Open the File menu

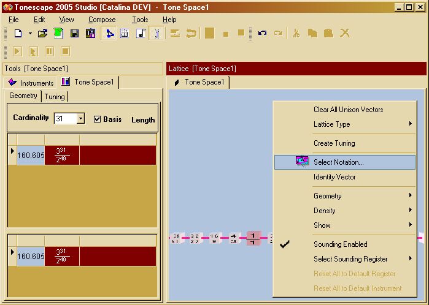point(14,20)
